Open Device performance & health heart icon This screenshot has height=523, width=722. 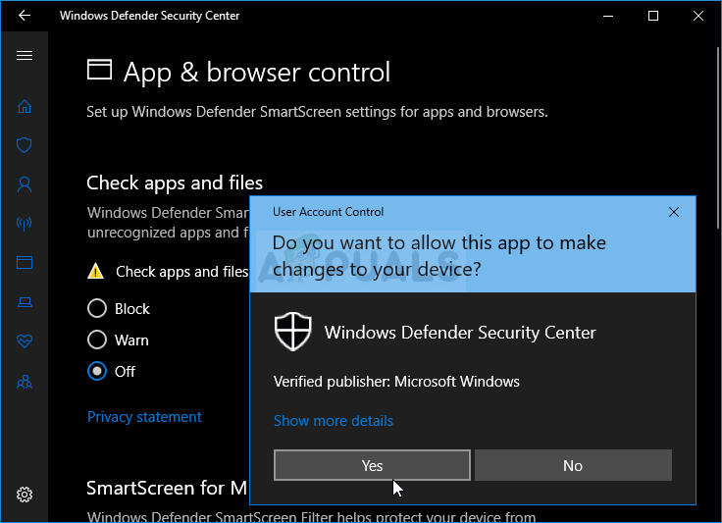[x=25, y=341]
